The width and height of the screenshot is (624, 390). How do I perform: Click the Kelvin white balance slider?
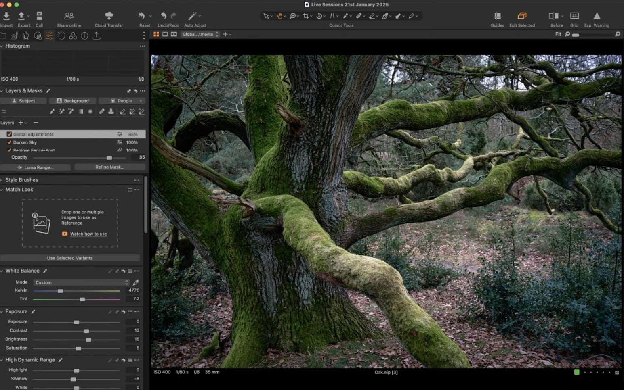point(60,291)
